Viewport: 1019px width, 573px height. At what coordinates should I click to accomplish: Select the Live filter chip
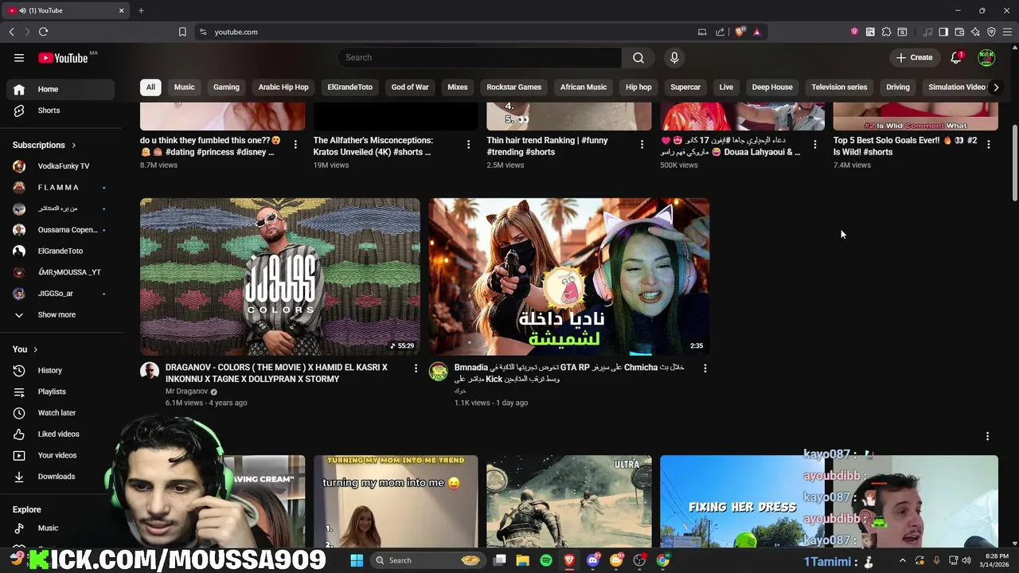[x=726, y=87]
